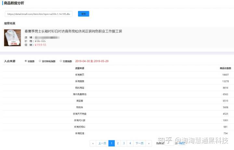The width and height of the screenshot is (234, 150).
Task: Select the 访客数 radio button
Action: [26, 61]
